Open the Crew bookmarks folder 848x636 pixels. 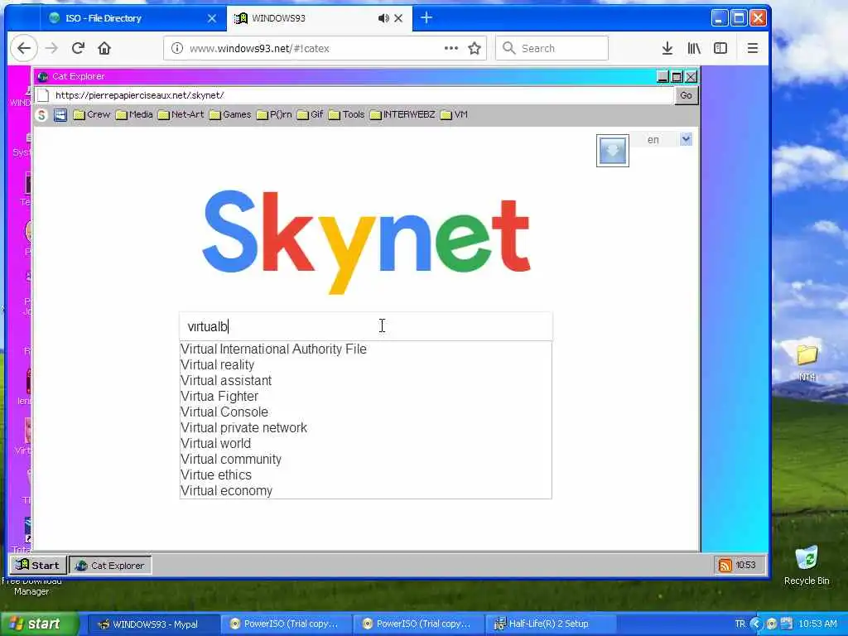click(91, 114)
